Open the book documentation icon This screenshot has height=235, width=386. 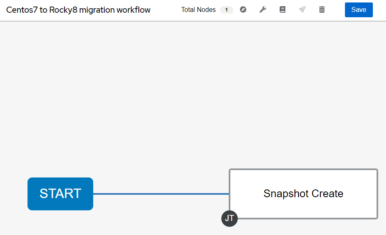(283, 9)
